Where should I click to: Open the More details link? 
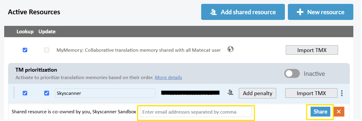pos(168,78)
